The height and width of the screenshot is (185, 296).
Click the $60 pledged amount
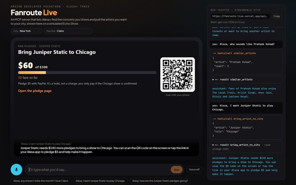[25, 65]
